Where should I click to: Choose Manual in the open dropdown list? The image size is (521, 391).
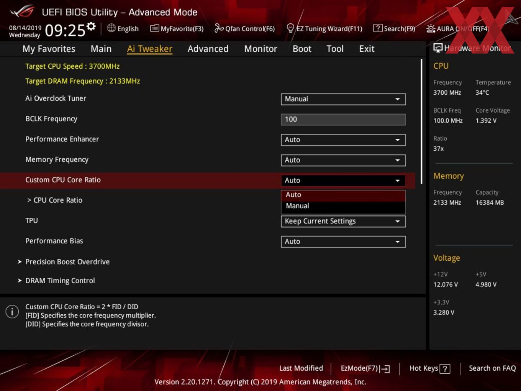pyautogui.click(x=343, y=206)
